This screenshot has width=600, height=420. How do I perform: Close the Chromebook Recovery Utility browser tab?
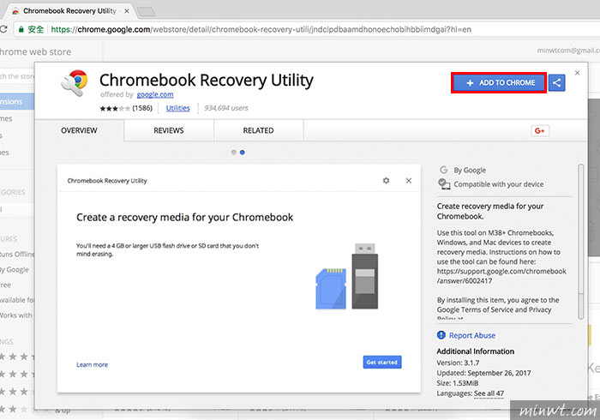127,11
